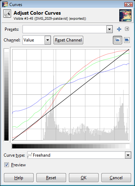This screenshot has height=186, width=135.
Task: Click the 'Channel:' label
Action: coord(12,40)
